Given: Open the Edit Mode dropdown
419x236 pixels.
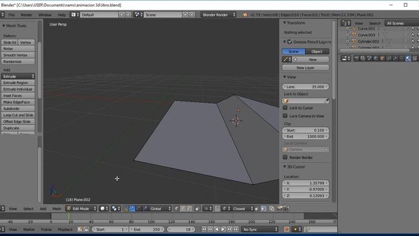Looking at the screenshot, I should pyautogui.click(x=81, y=208).
